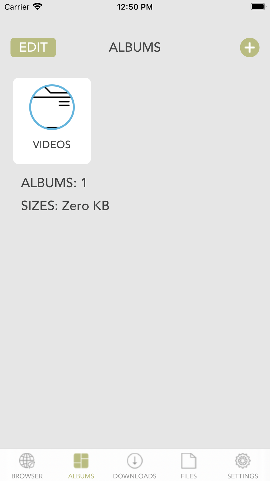Screen dimensions: 270x481
Task: Switch to the BROWSER tab label
Action: pos(27,476)
